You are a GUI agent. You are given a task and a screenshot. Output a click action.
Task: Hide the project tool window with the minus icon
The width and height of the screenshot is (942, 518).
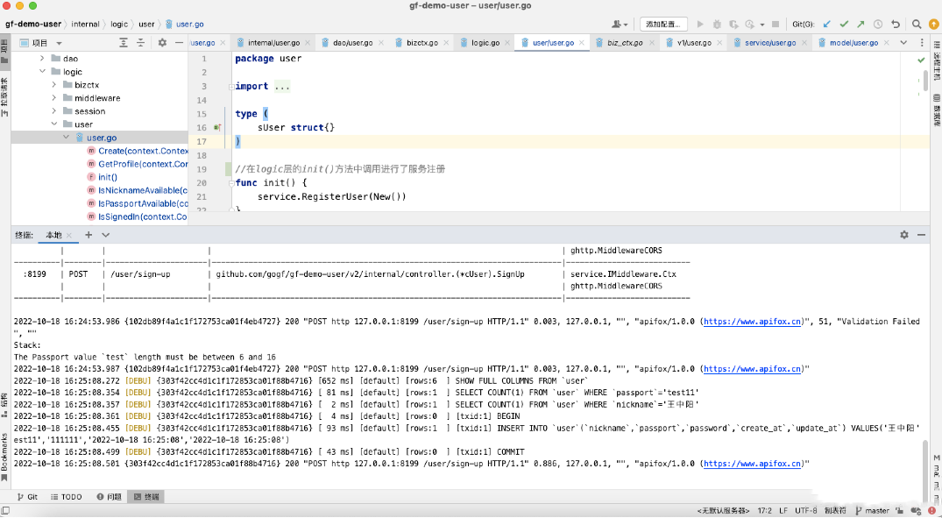click(179, 43)
